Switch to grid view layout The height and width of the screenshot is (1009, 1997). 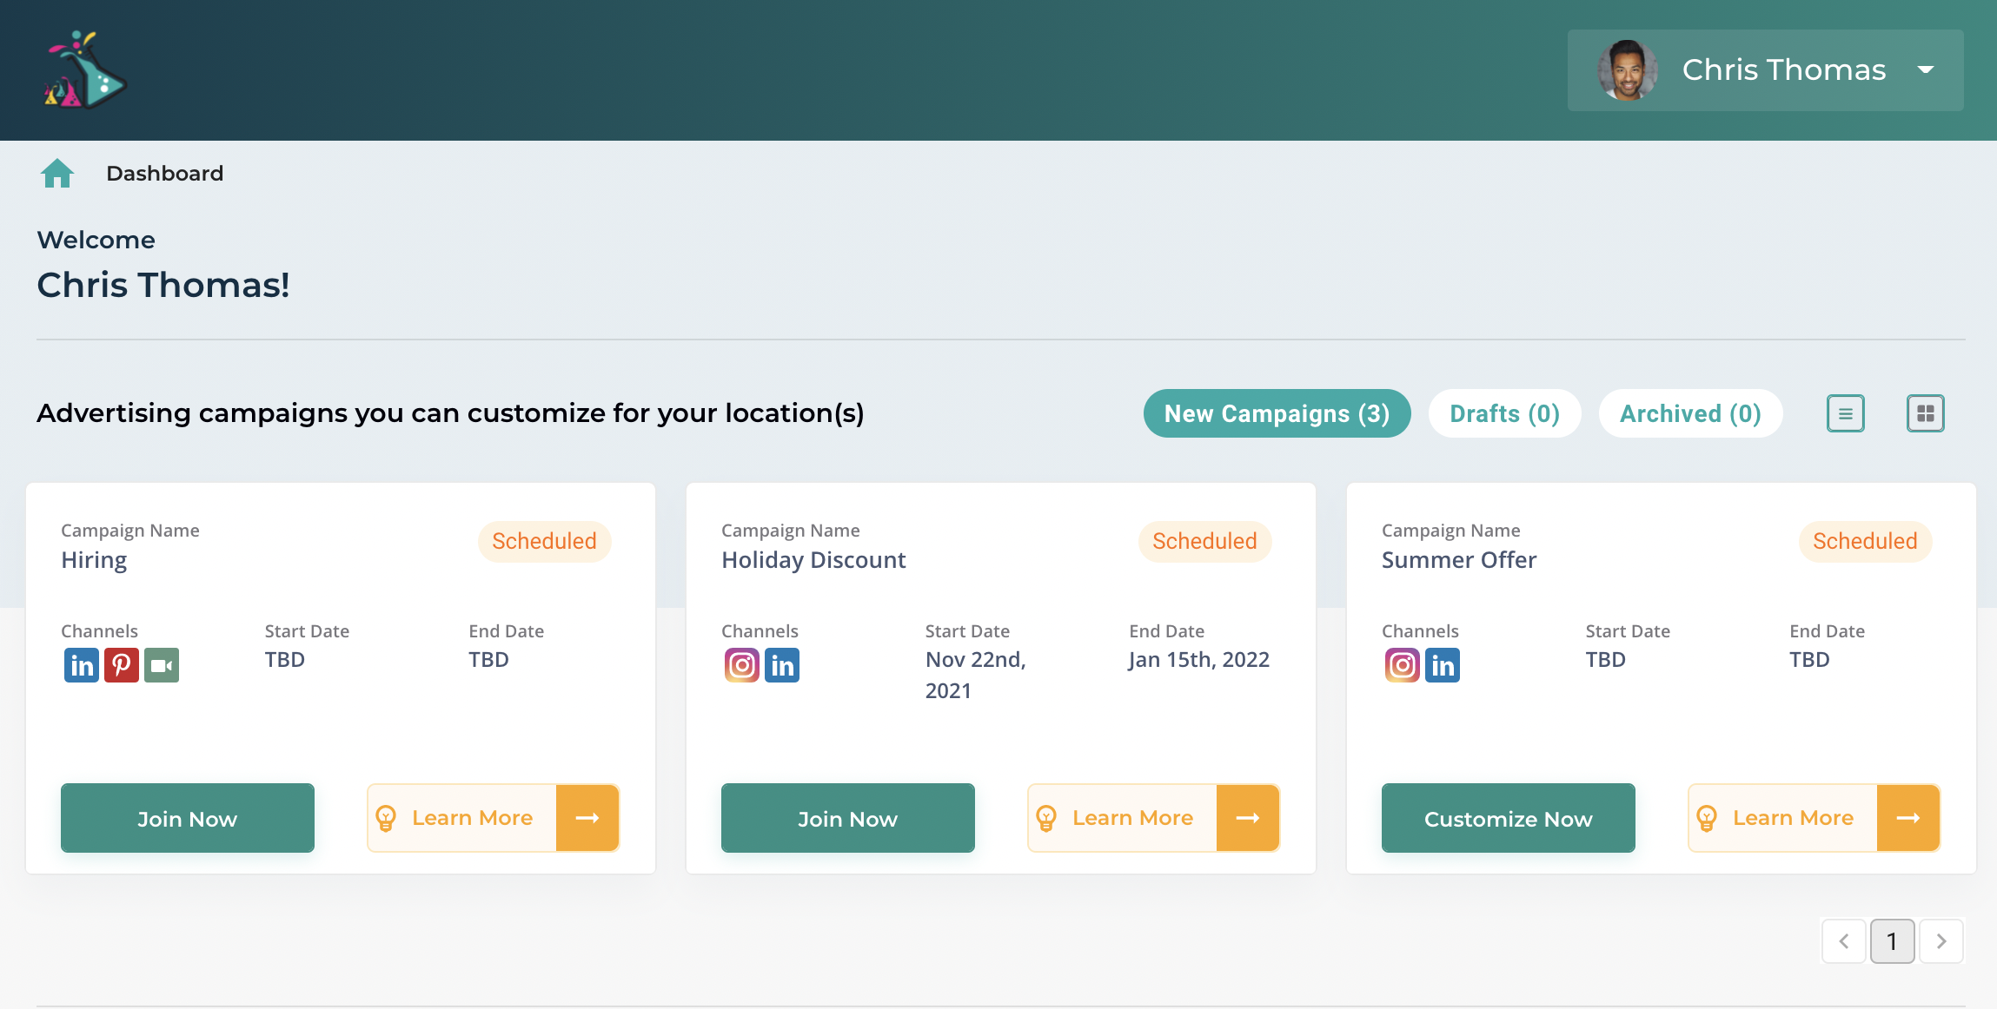(x=1925, y=413)
